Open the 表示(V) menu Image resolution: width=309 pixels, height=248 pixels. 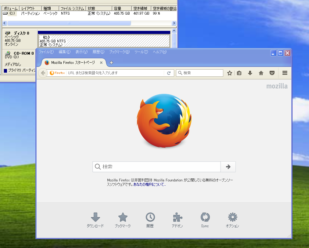pyautogui.click(x=81, y=52)
